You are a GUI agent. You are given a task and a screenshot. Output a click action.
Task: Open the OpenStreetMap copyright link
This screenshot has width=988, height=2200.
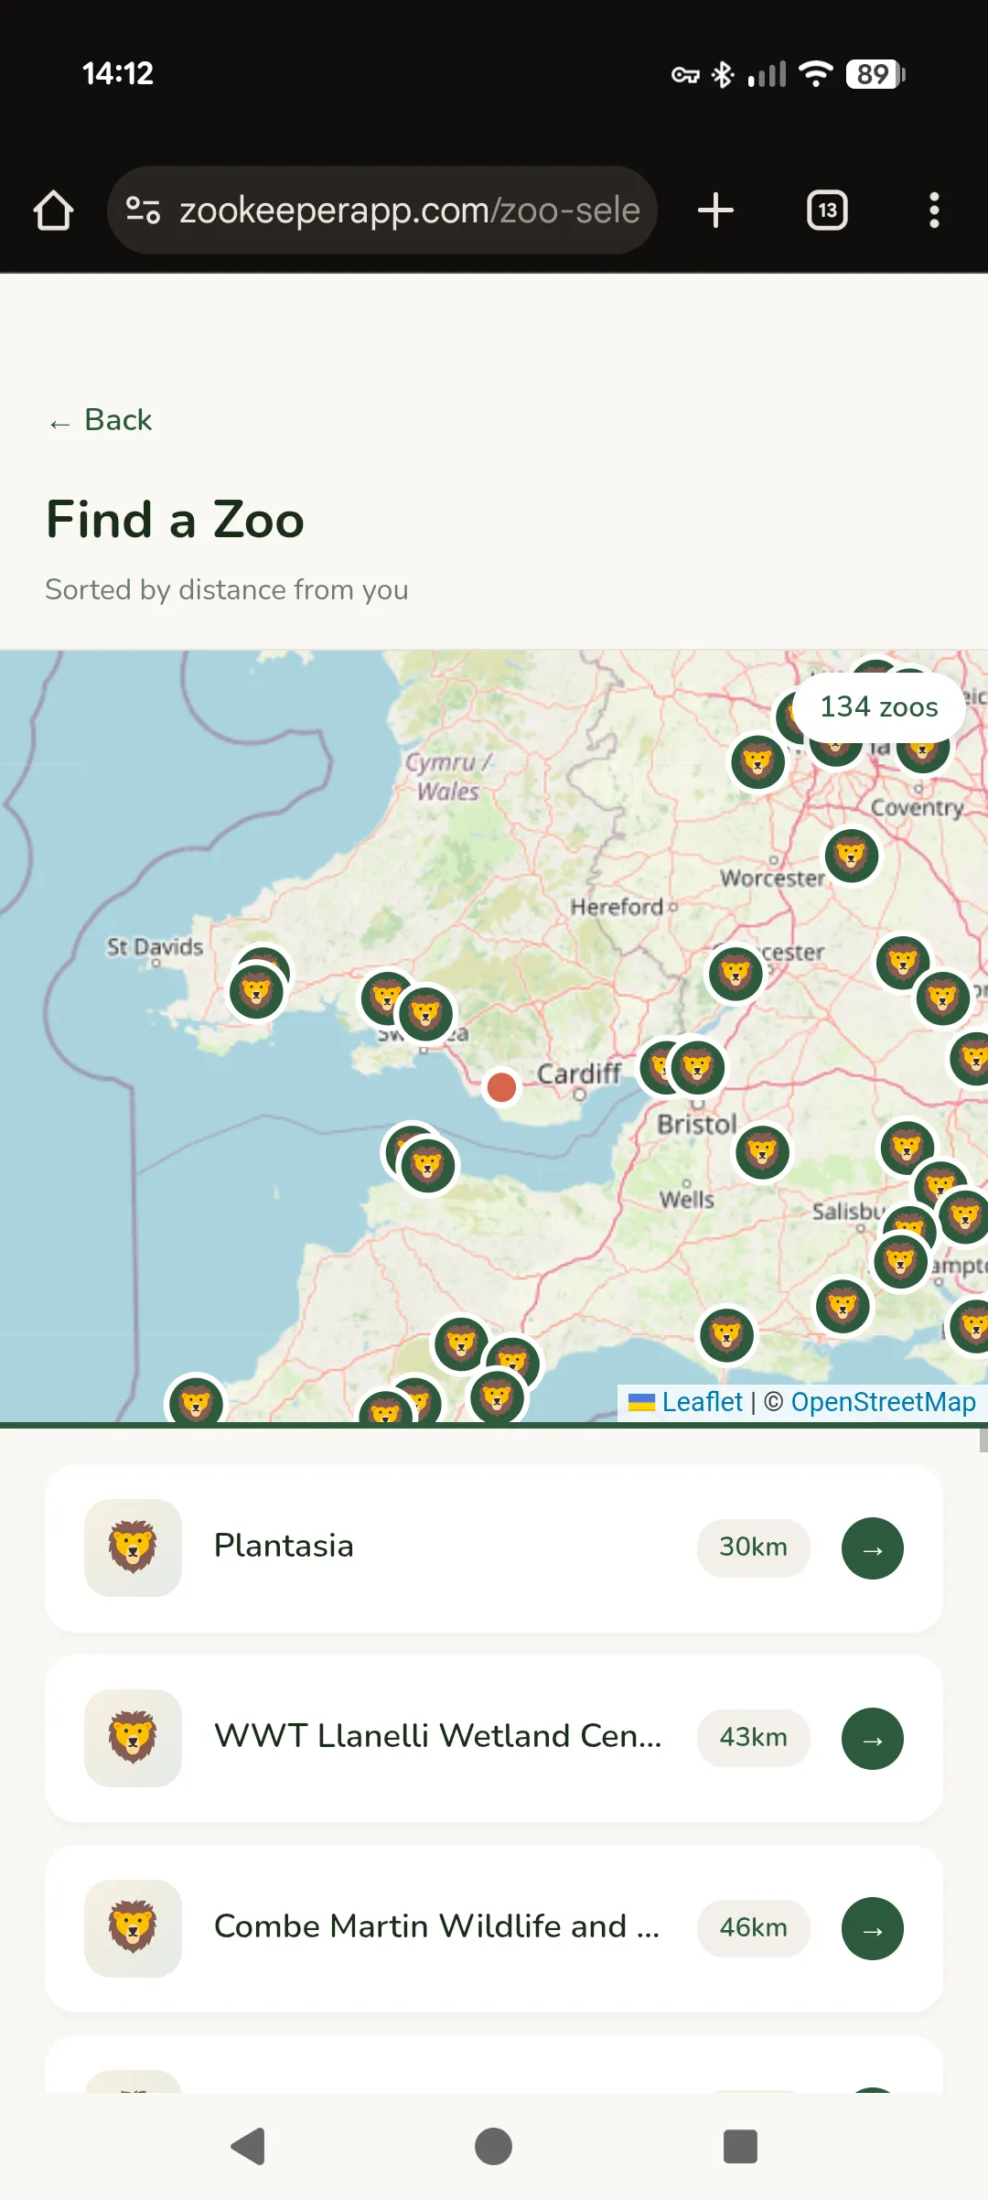[883, 1402]
